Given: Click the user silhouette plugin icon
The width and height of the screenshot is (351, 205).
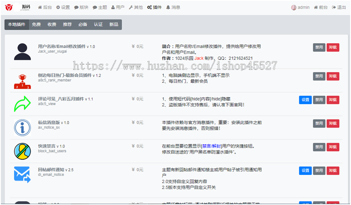Looking at the screenshot, I should [x=23, y=51].
